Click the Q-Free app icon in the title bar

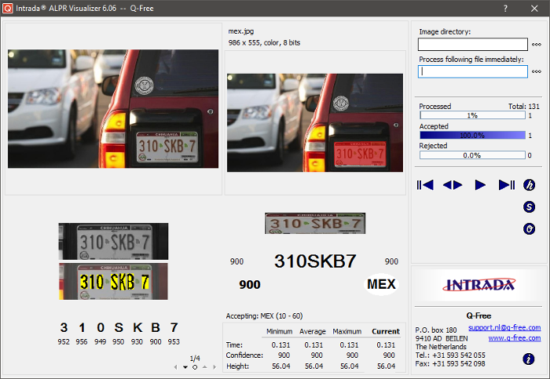(x=7, y=8)
